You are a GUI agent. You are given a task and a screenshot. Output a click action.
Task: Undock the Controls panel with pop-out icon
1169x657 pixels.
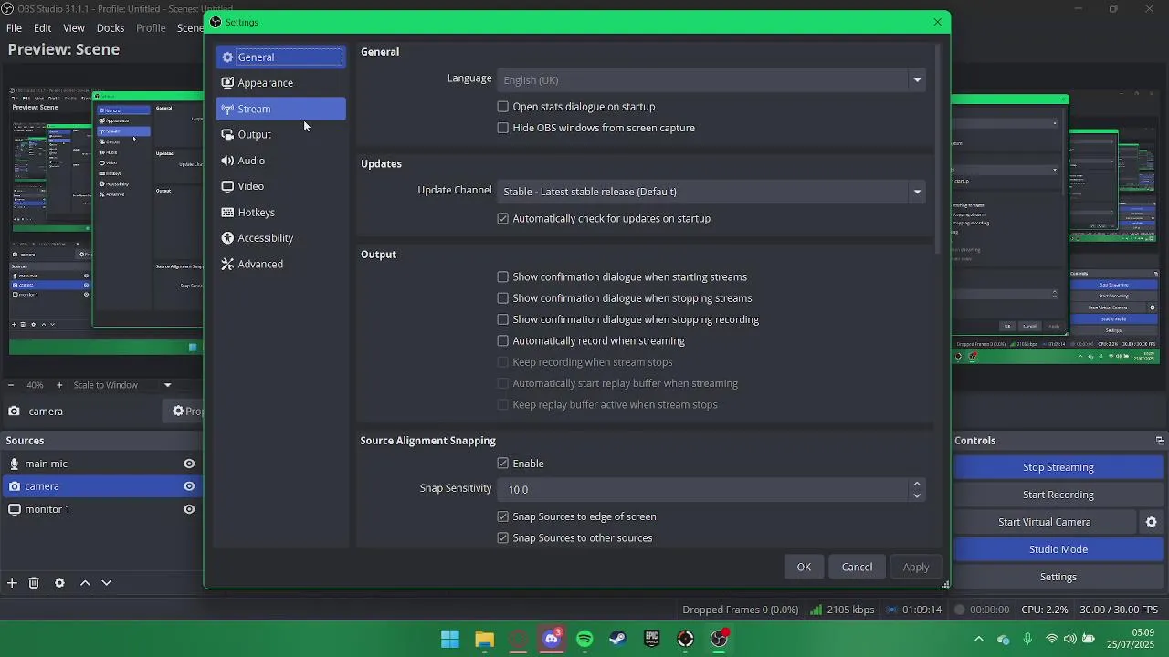(x=1160, y=441)
